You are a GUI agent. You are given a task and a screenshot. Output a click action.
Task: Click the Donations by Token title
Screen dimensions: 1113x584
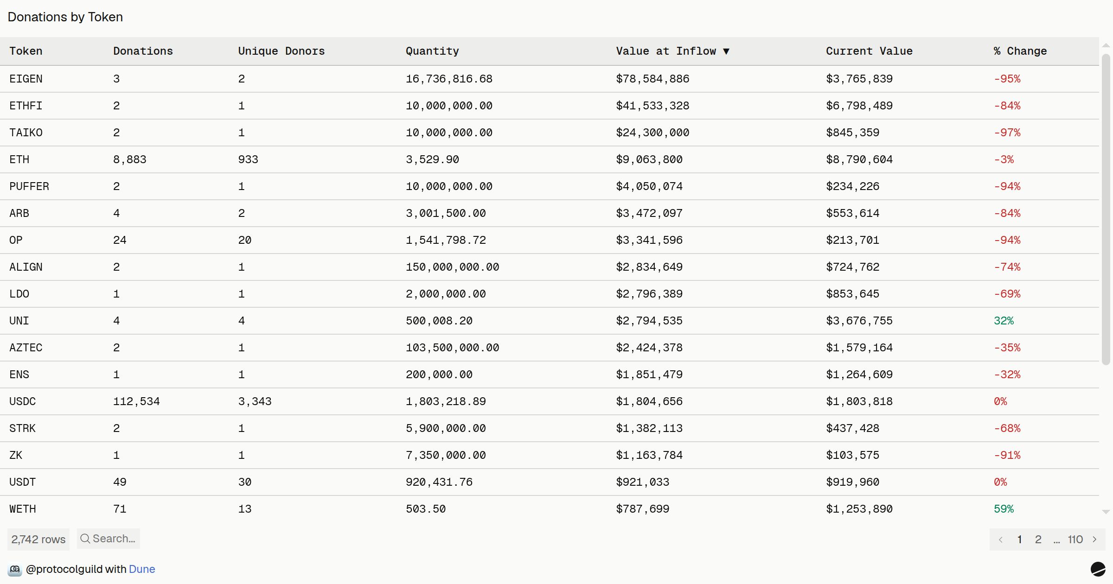click(65, 17)
